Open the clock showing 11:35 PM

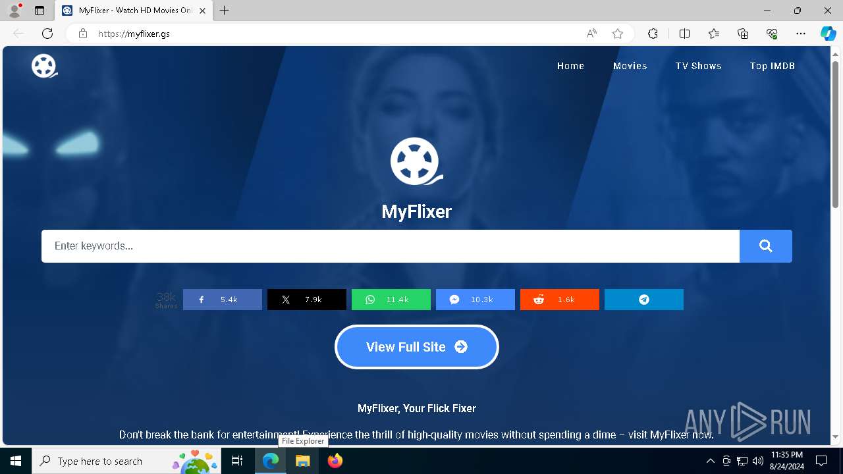786,461
